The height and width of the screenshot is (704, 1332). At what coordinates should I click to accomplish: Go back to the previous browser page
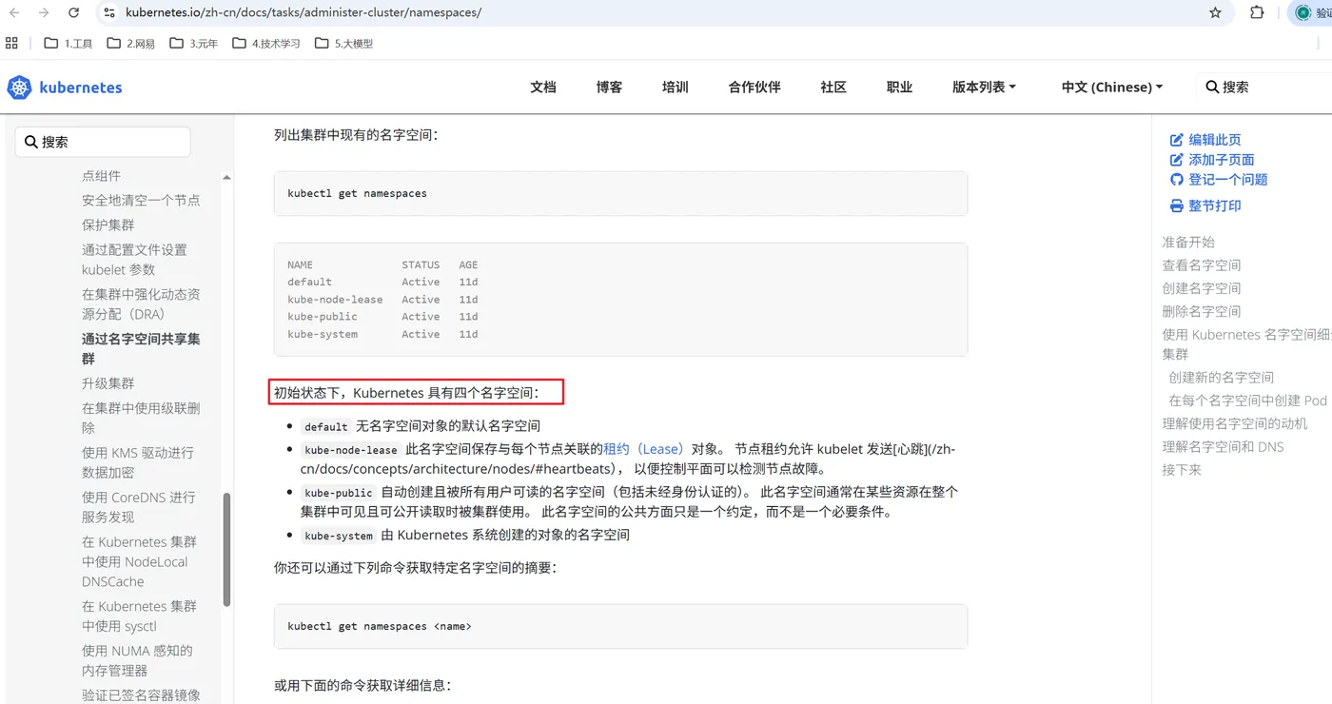(x=13, y=12)
